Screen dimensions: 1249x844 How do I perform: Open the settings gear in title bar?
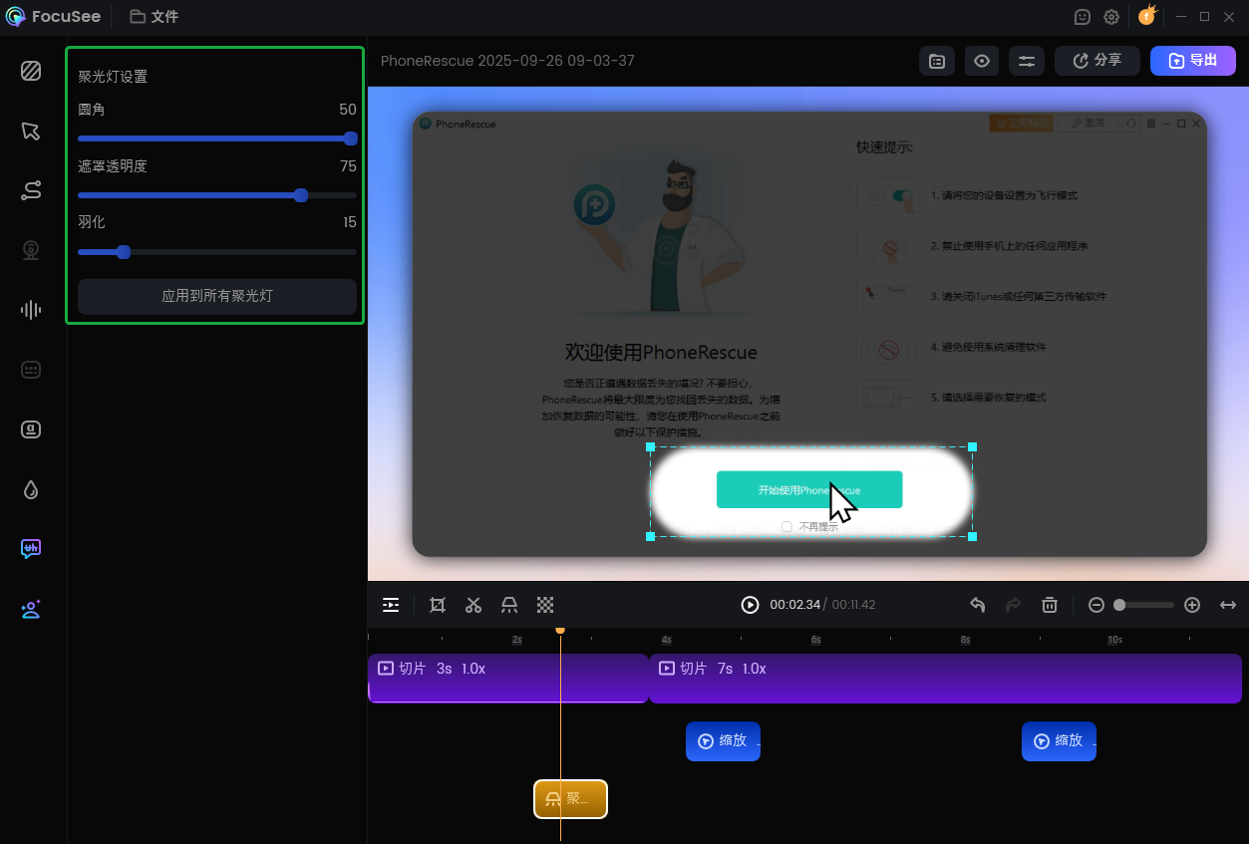[x=1111, y=17]
